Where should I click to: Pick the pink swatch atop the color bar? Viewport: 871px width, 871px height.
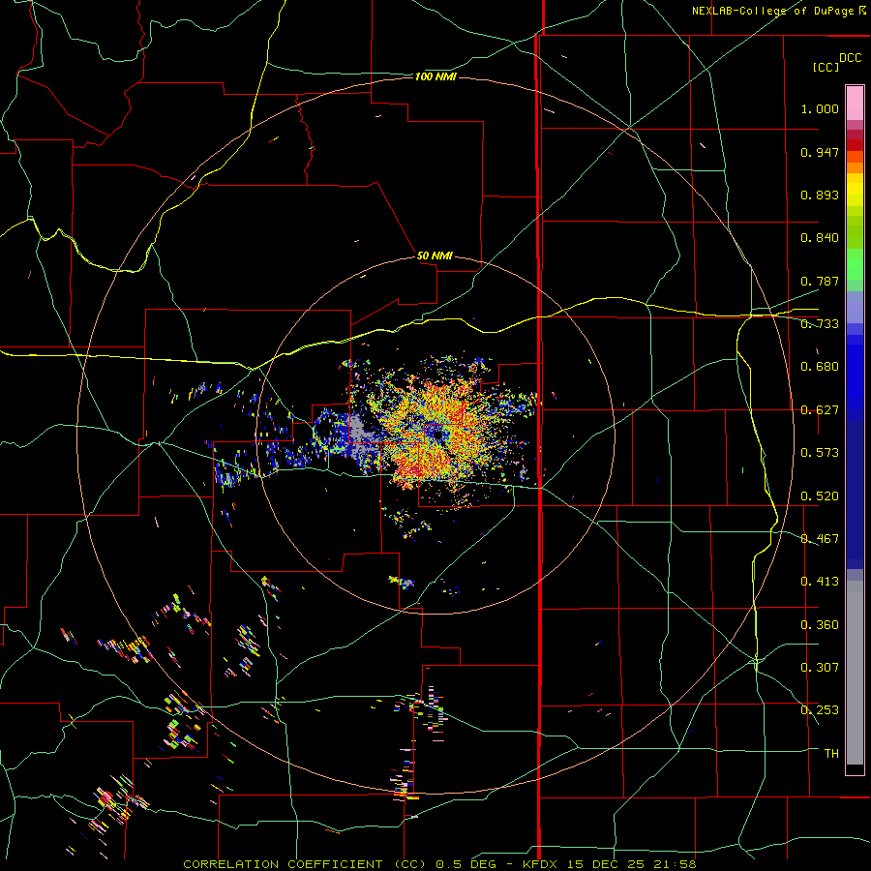855,104
